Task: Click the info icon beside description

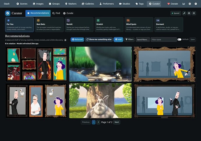Action: tap(65, 40)
